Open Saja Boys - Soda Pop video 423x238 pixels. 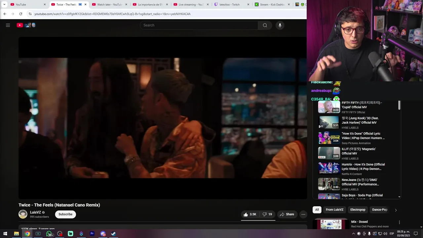(357, 196)
